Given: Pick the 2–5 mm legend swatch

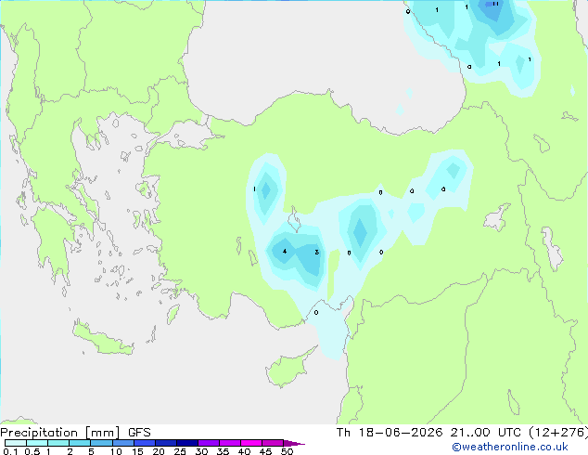Looking at the screenshot, I should (80, 443).
